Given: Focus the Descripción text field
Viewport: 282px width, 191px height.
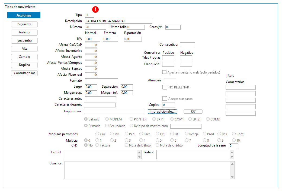Looking at the screenshot, I should click(x=118, y=21).
